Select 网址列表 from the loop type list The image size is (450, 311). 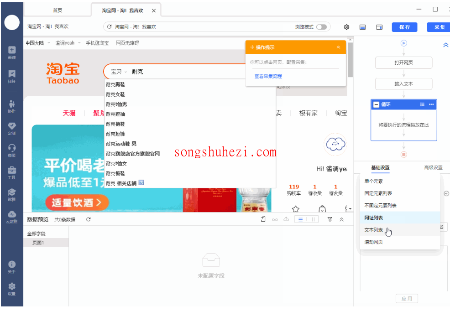400,218
